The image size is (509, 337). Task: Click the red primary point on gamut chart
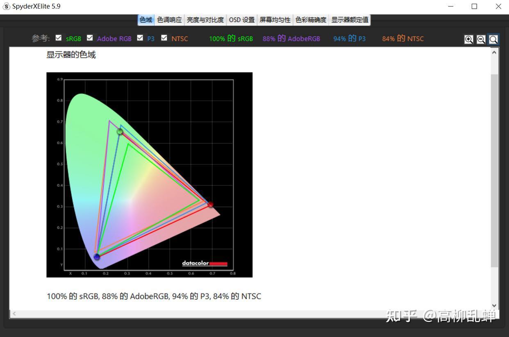(x=210, y=204)
